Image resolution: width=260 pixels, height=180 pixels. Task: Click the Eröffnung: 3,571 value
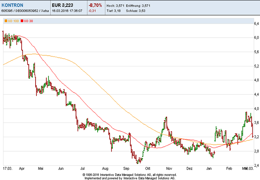pos(138,6)
